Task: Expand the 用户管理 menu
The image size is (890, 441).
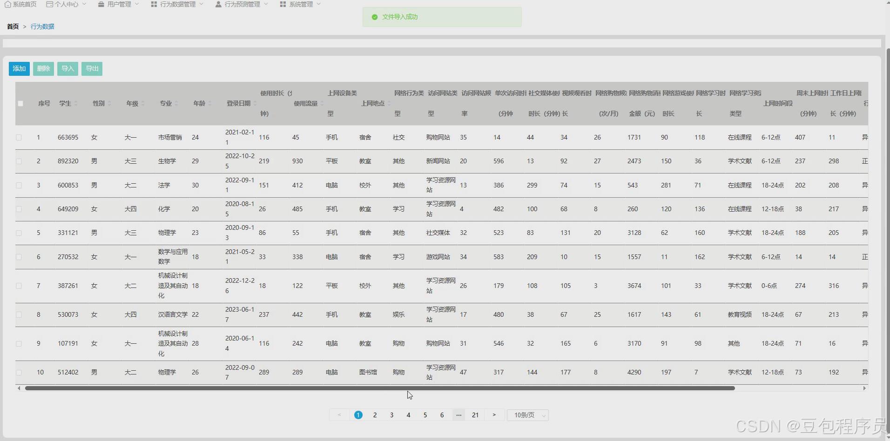Action: (118, 4)
